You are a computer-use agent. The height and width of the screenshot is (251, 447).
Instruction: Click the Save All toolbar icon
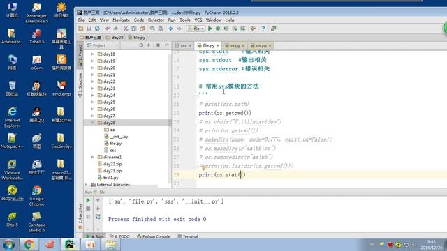(x=89, y=29)
